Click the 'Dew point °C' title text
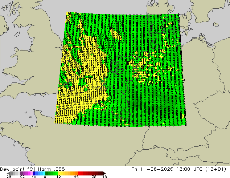 point(17,169)
